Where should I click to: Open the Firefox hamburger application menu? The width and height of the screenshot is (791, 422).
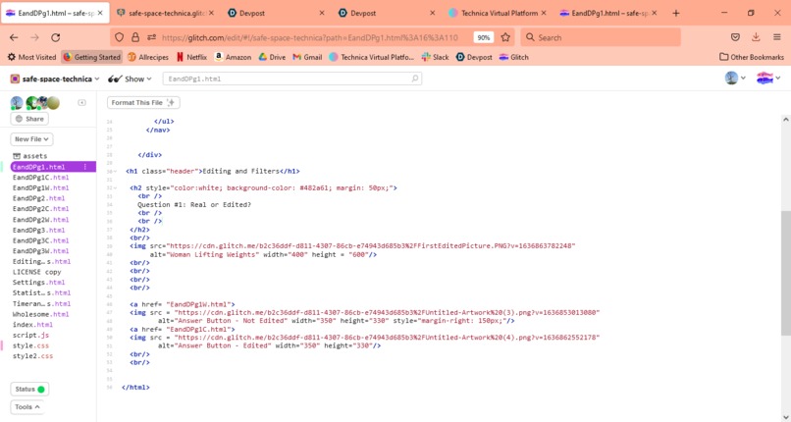(777, 37)
